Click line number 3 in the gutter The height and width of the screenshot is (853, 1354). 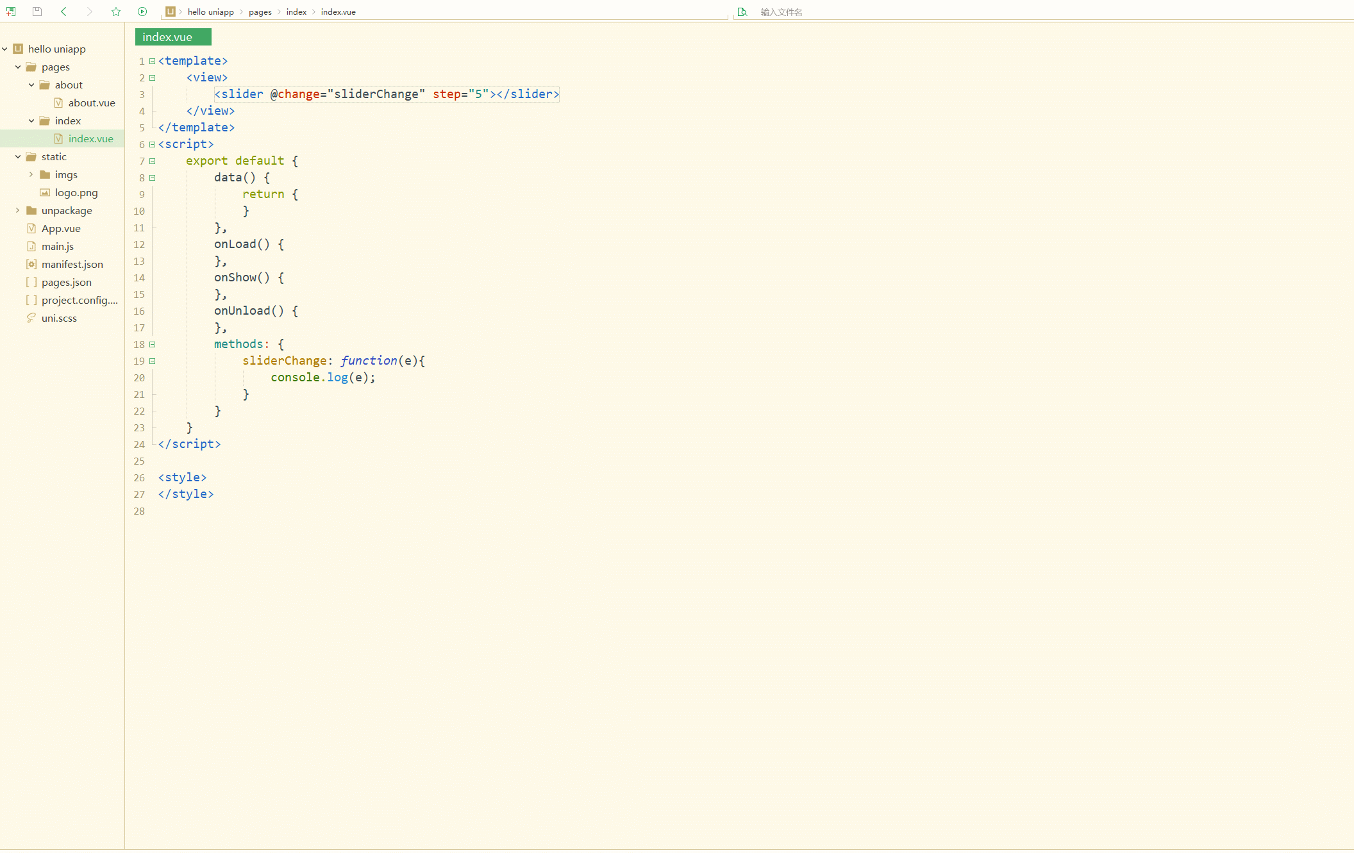[x=142, y=94]
